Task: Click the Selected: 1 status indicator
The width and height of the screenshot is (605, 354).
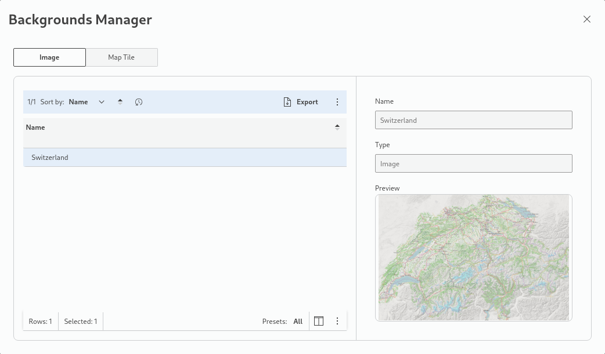Action: 81,322
